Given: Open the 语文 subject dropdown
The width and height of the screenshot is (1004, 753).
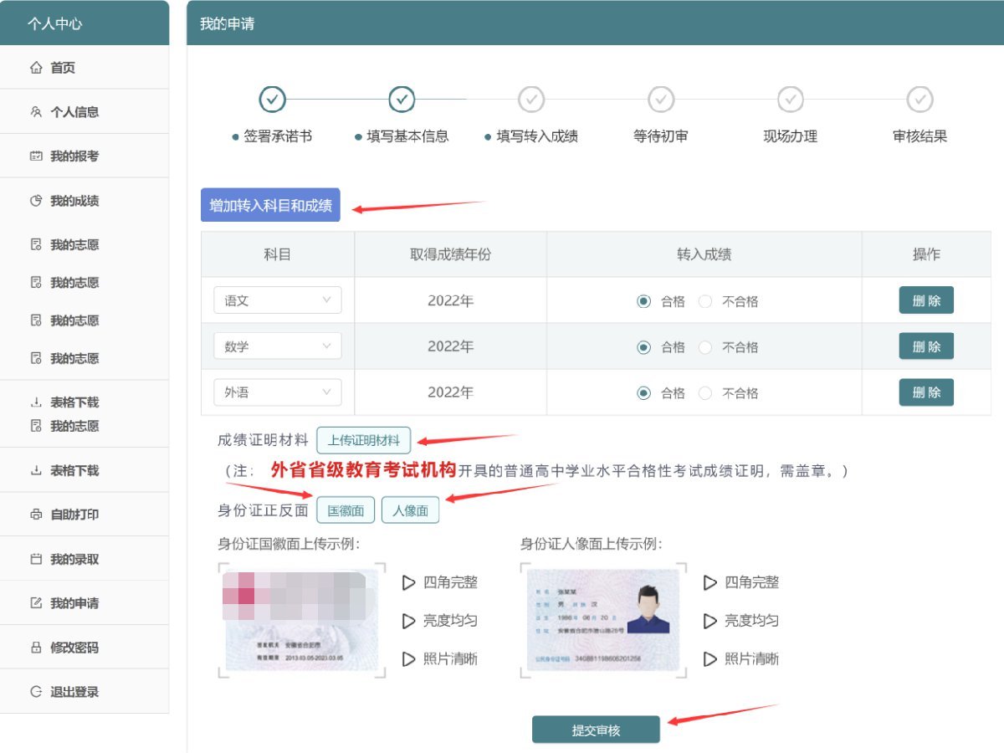Looking at the screenshot, I should pos(278,300).
